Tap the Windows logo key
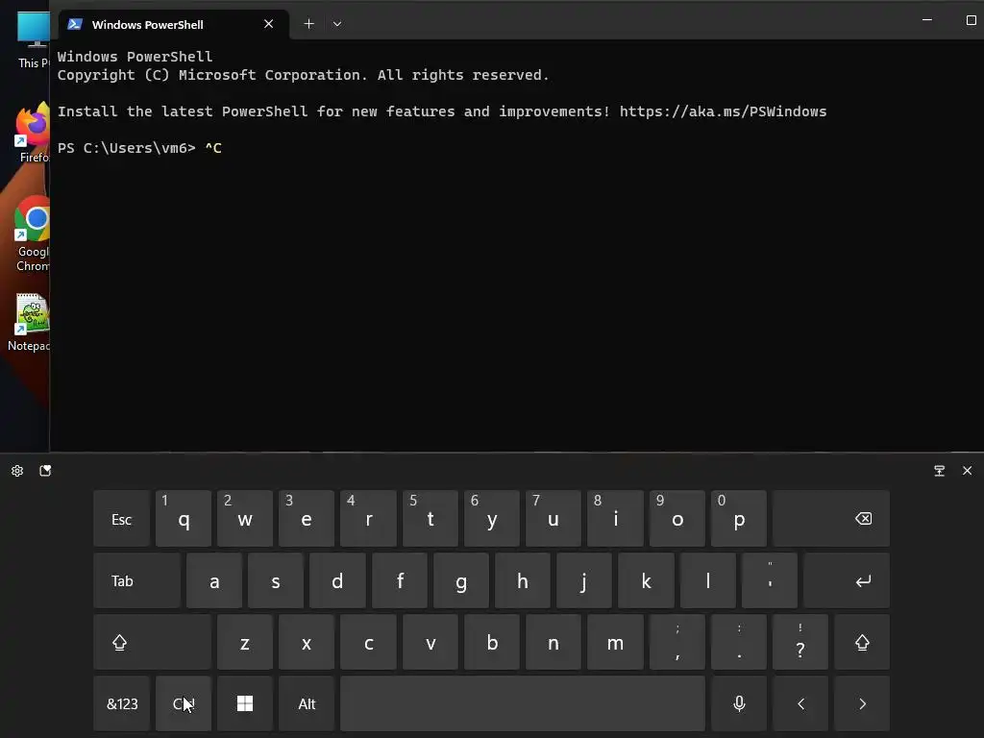 click(x=245, y=703)
